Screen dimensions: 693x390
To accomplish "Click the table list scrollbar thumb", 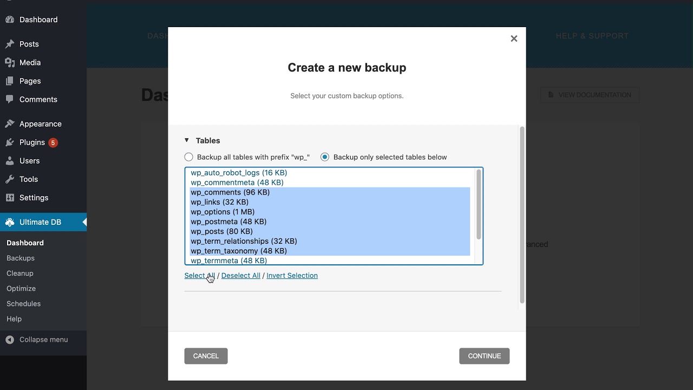I will pyautogui.click(x=479, y=205).
